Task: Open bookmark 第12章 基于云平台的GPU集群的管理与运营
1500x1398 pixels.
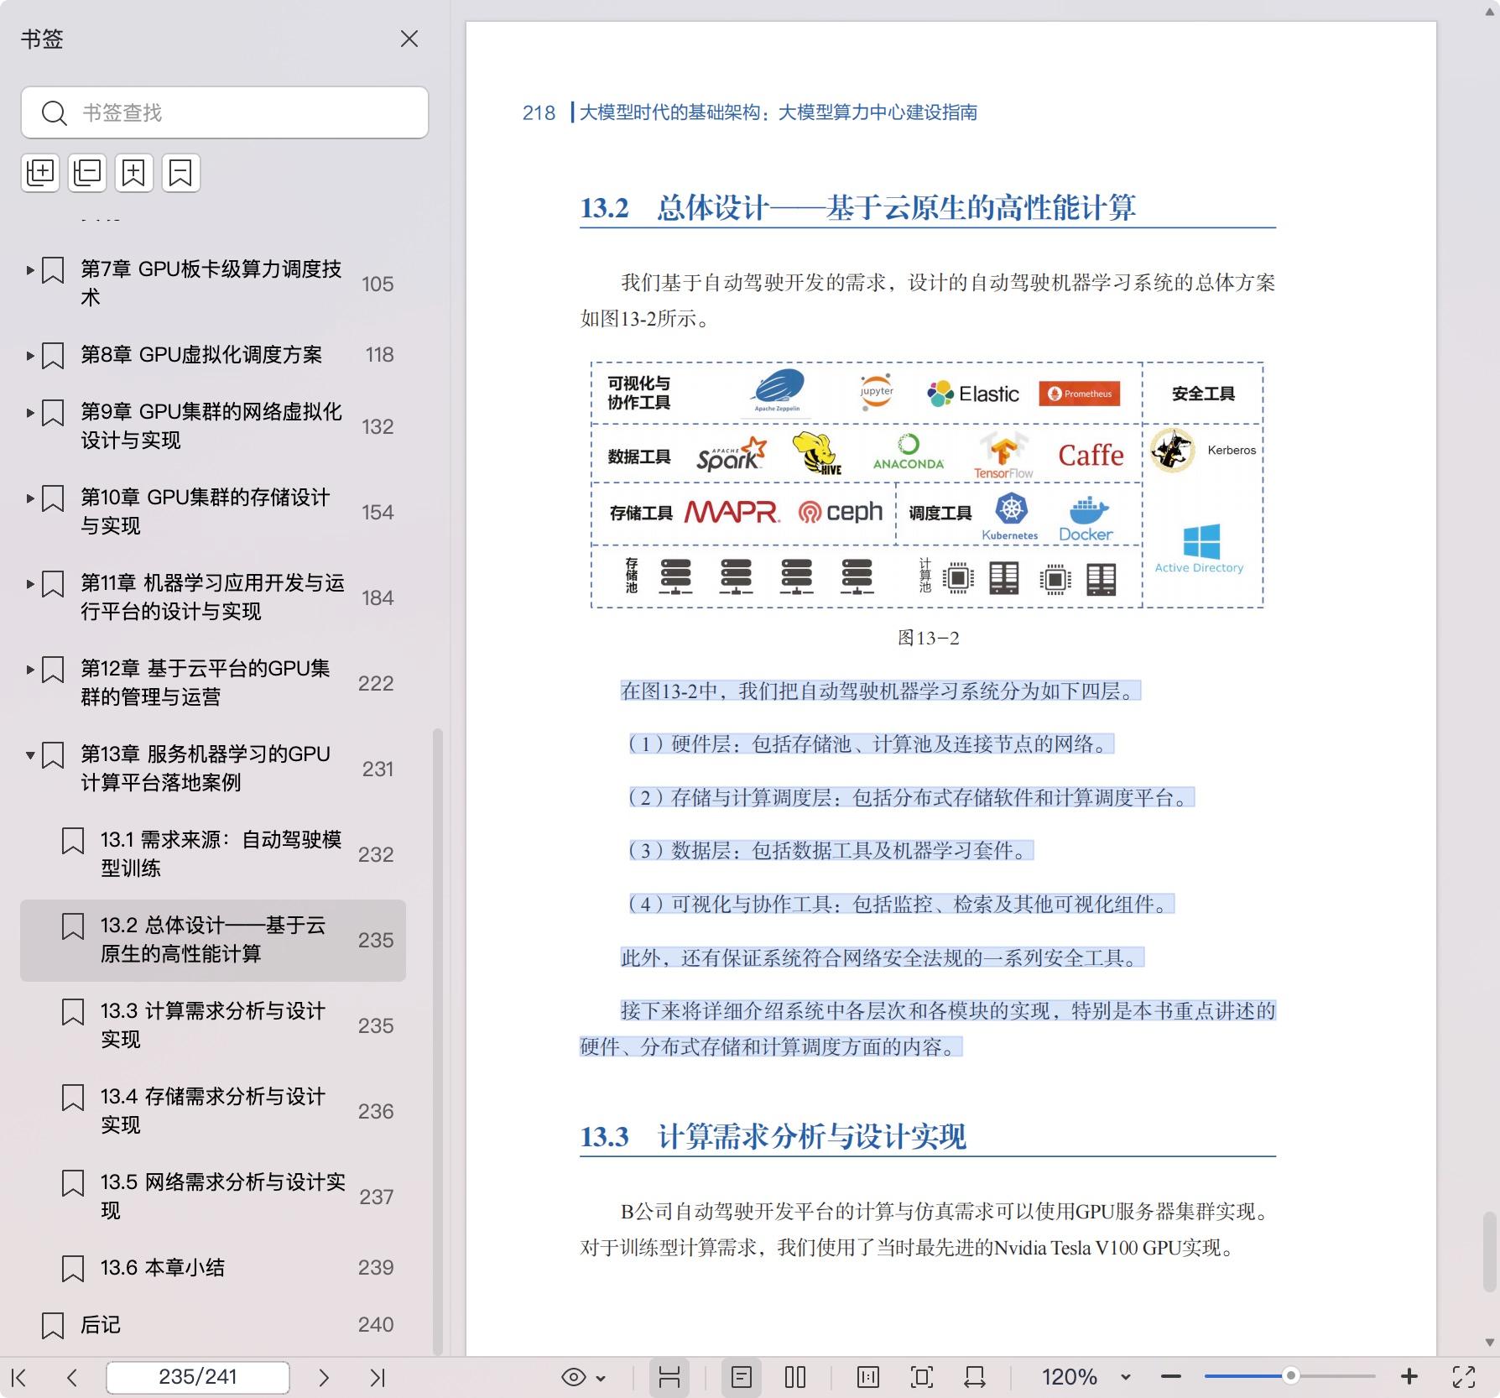Action: tap(206, 682)
